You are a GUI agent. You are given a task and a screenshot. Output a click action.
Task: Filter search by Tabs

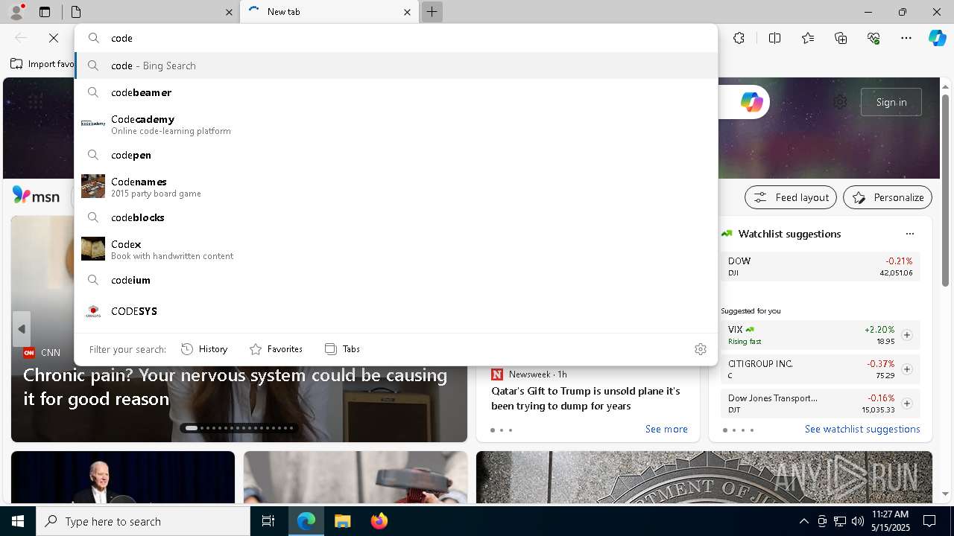tap(342, 349)
